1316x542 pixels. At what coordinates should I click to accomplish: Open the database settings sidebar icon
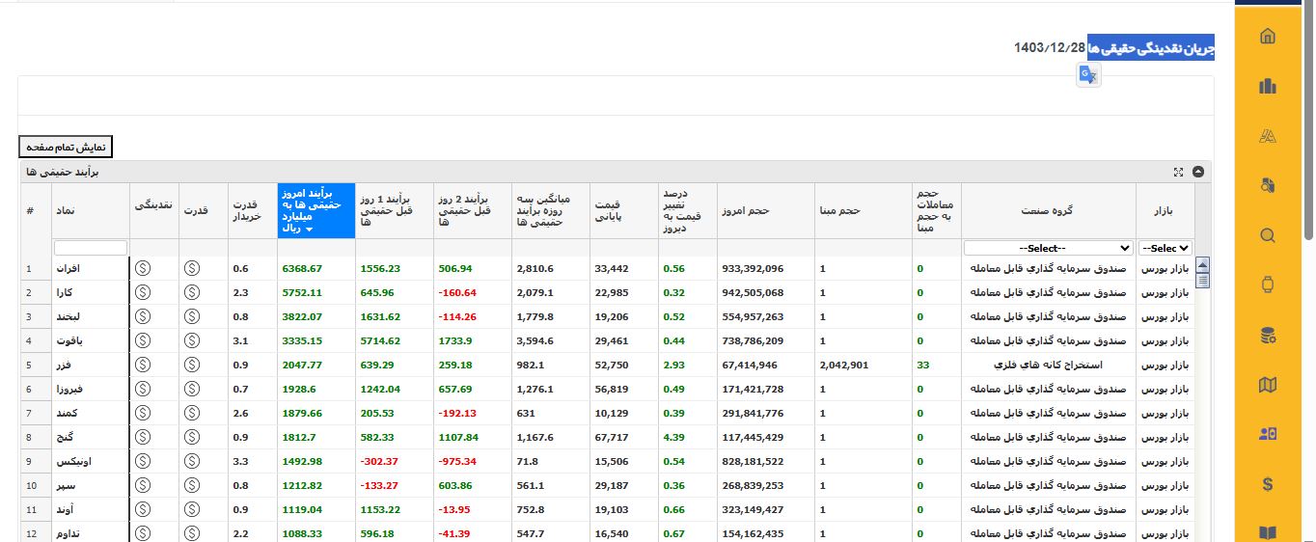(1268, 335)
